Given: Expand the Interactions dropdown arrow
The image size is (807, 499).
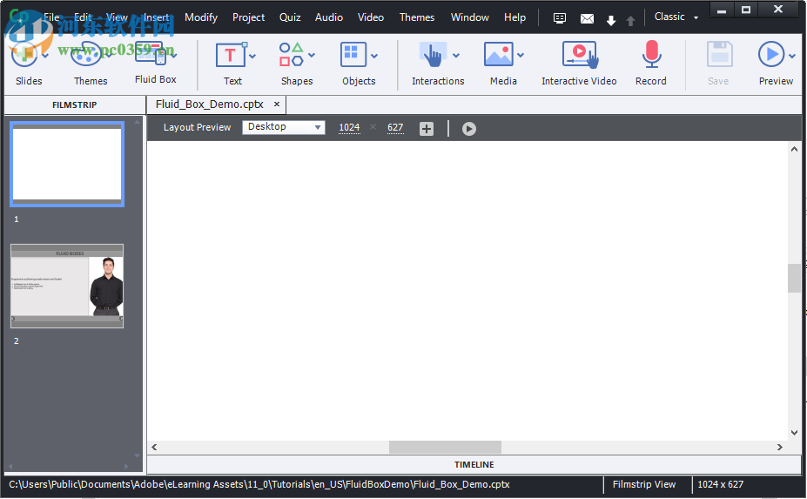Looking at the screenshot, I should (456, 56).
